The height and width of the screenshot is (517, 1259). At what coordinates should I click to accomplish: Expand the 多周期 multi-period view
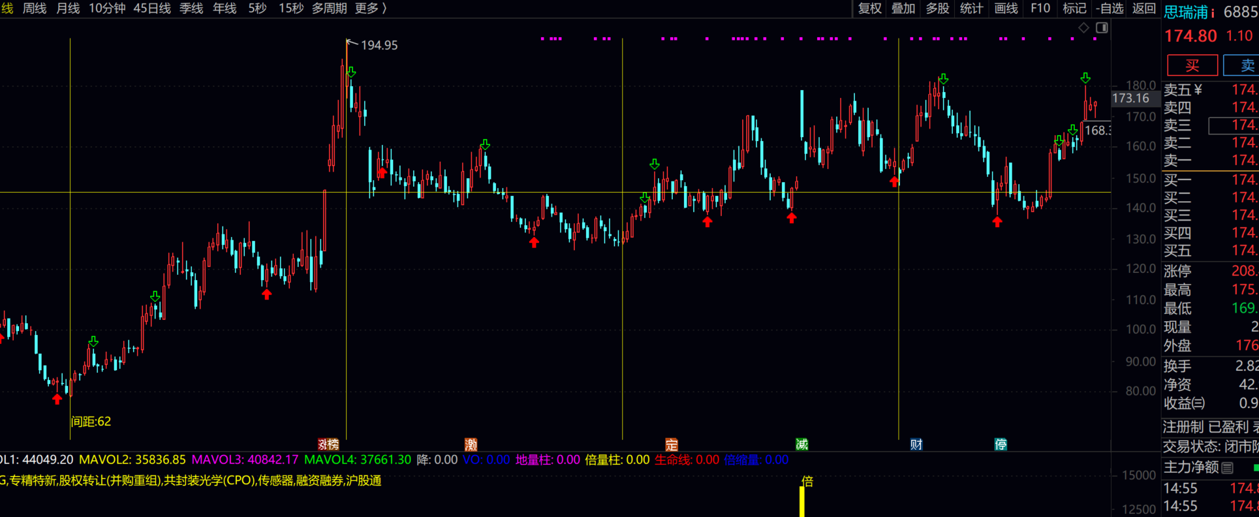329,8
